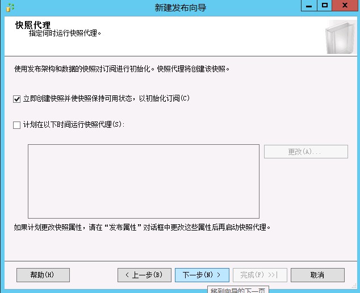
Task: Click the 更改(A)... schedule button
Action: [305, 152]
